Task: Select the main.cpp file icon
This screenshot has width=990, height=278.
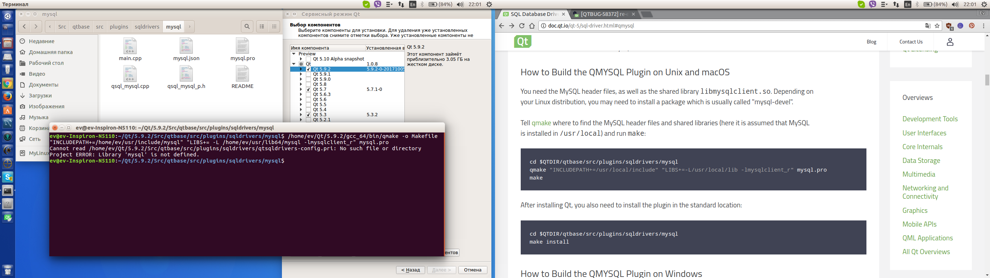Action: pyautogui.click(x=130, y=46)
